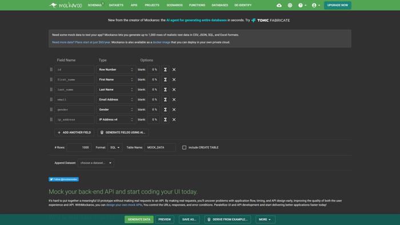Open the design your own mock APIs link
The image size is (400, 225).
coord(124,205)
